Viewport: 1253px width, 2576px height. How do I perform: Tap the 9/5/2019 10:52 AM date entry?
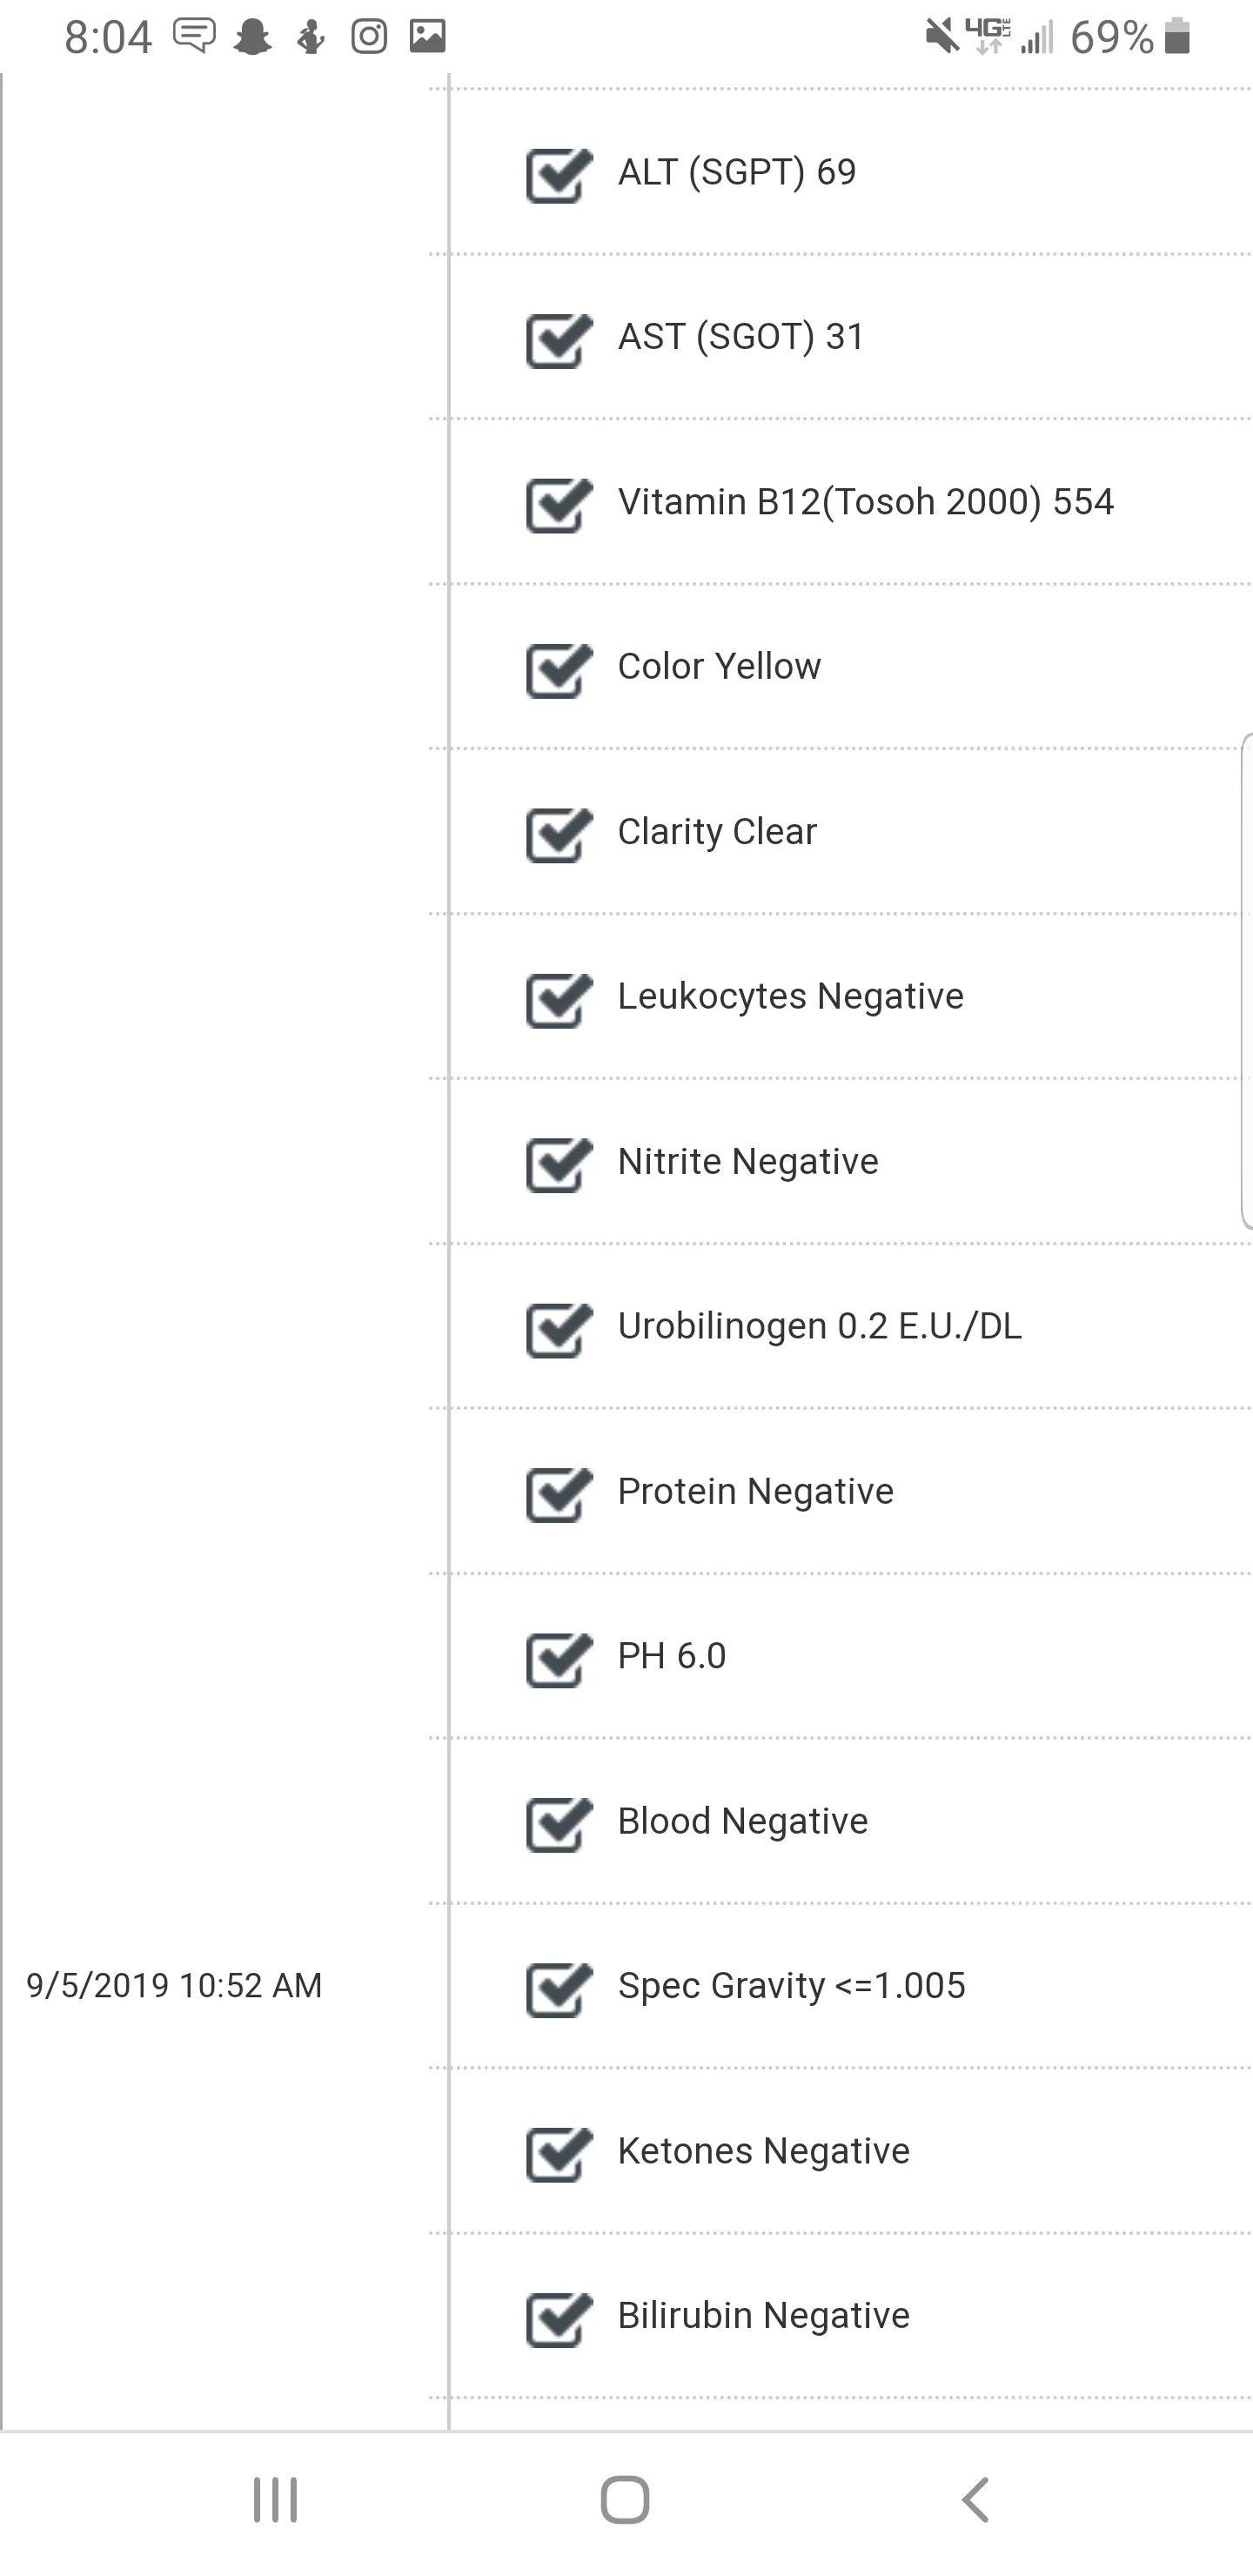click(174, 1986)
